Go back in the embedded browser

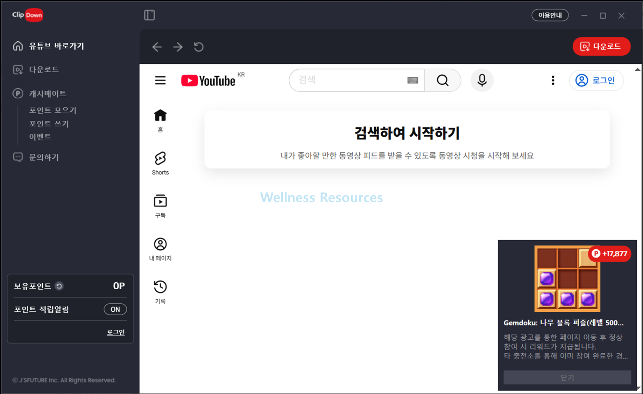(x=157, y=47)
